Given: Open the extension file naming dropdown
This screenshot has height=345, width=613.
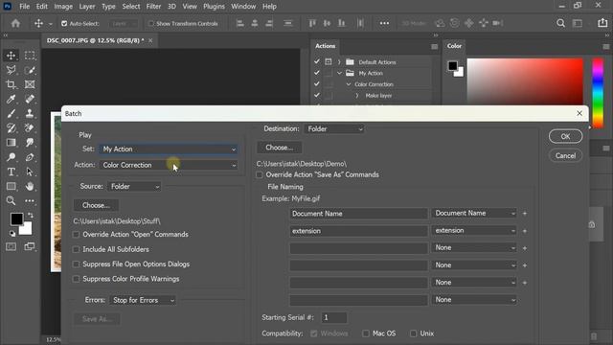Looking at the screenshot, I should click(474, 230).
